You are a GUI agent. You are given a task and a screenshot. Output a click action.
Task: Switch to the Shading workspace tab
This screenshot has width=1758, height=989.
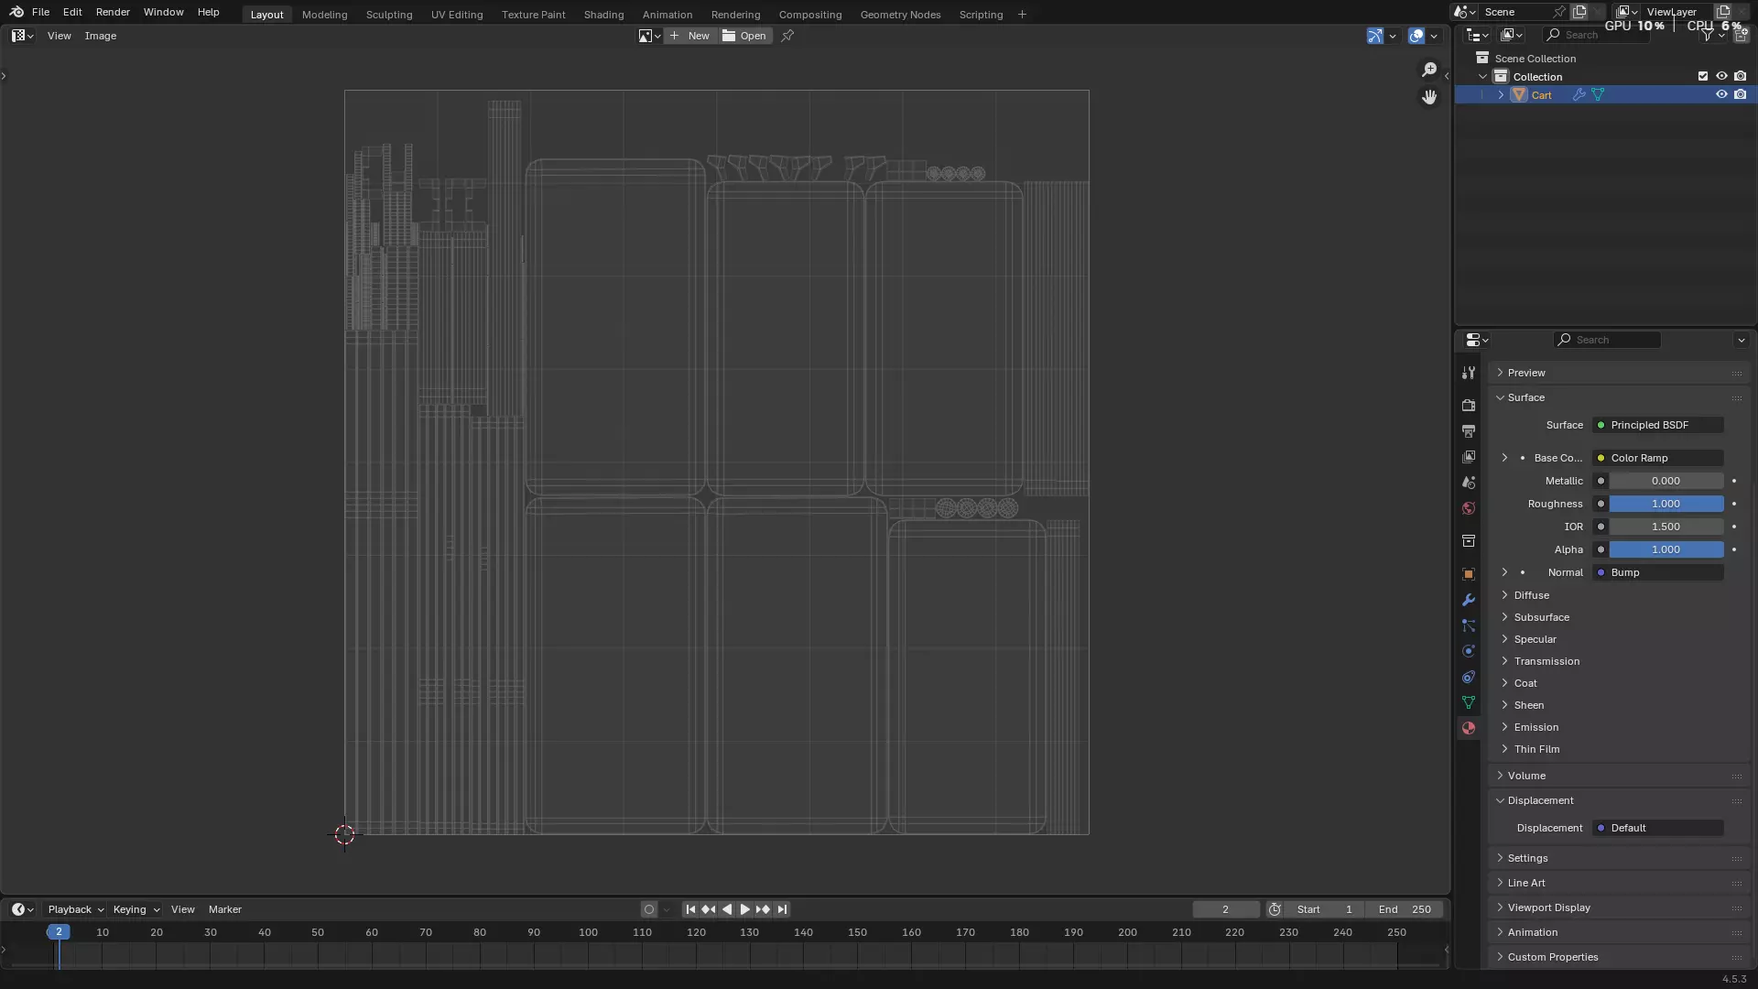click(x=603, y=15)
